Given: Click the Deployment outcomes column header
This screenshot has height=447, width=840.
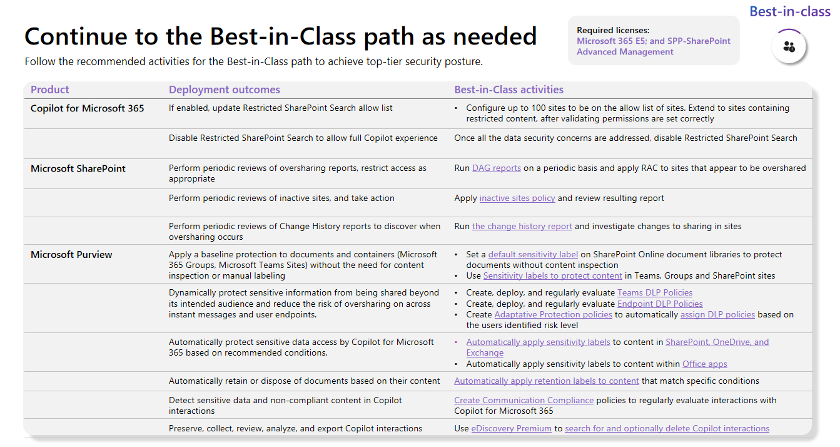Looking at the screenshot, I should pyautogui.click(x=225, y=90).
